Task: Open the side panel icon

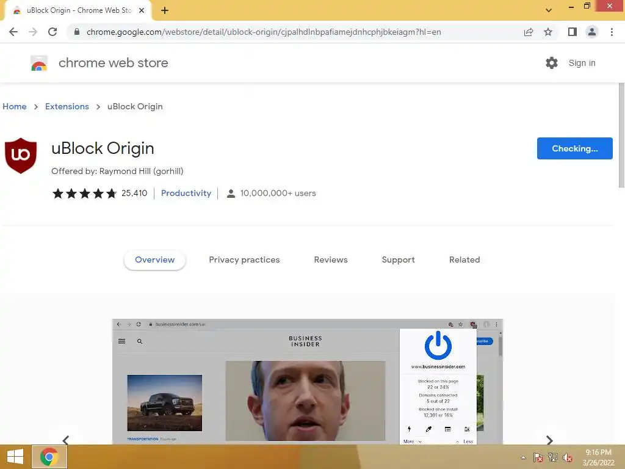Action: [x=573, y=32]
